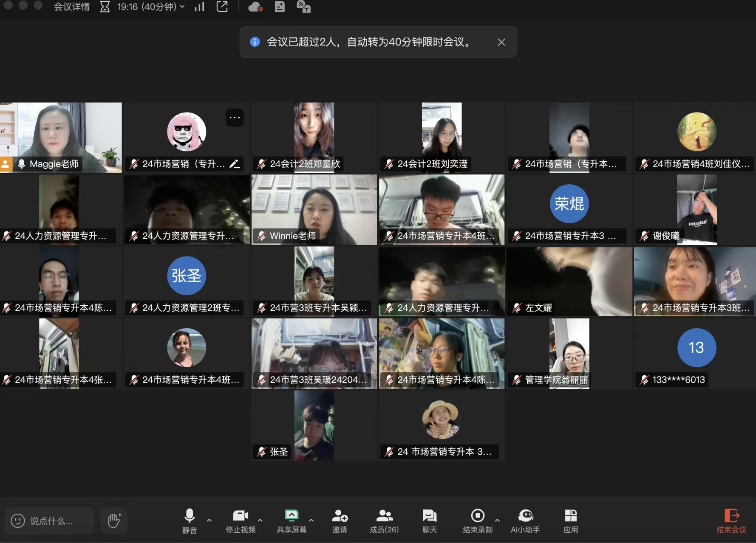
Task: Select the 24市营3班吴瑗24204… video tile
Action: coord(314,353)
